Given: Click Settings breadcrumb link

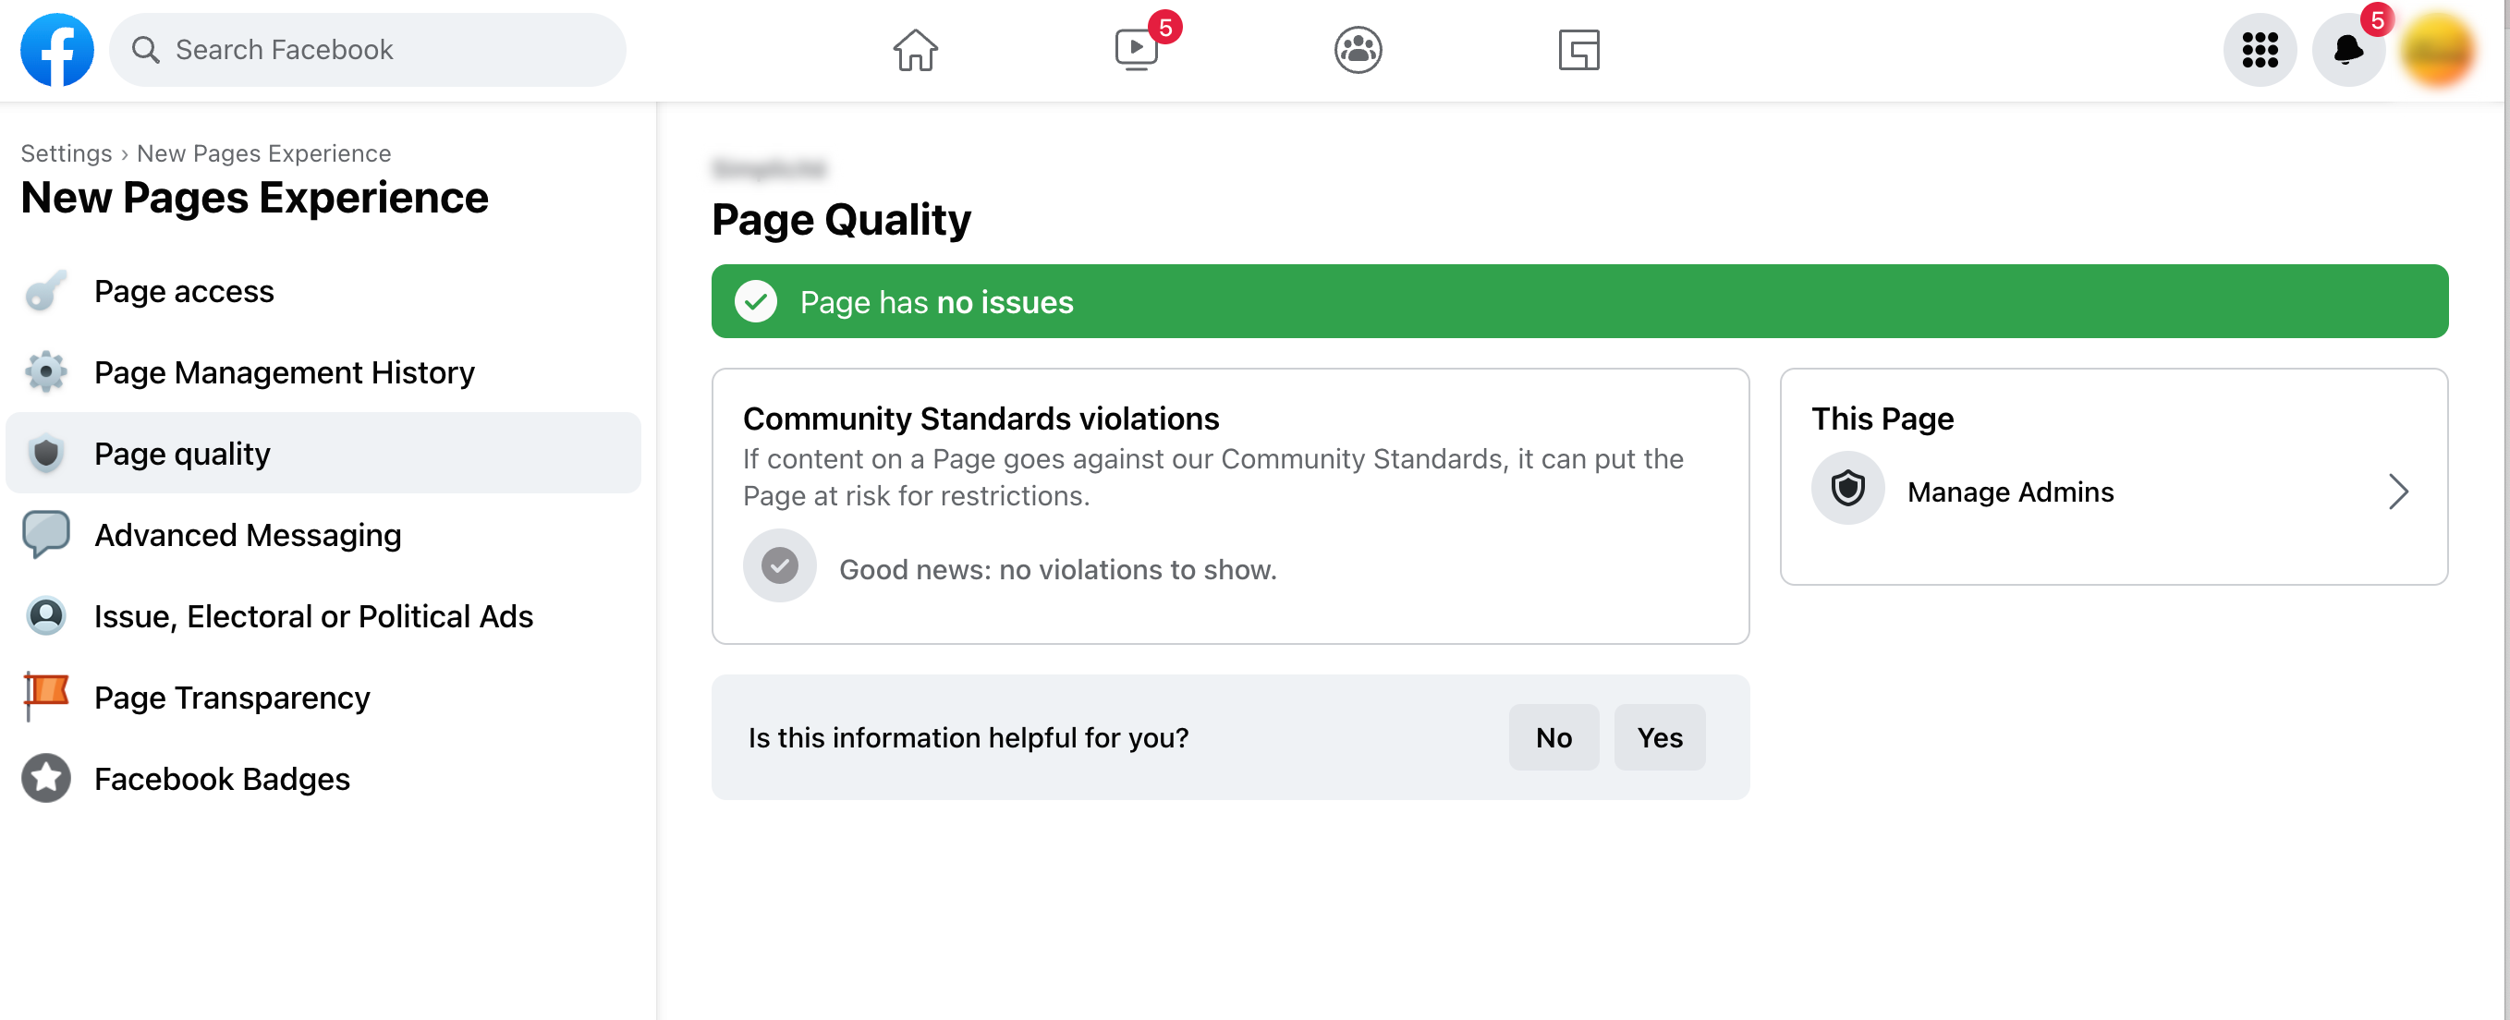Looking at the screenshot, I should (67, 153).
